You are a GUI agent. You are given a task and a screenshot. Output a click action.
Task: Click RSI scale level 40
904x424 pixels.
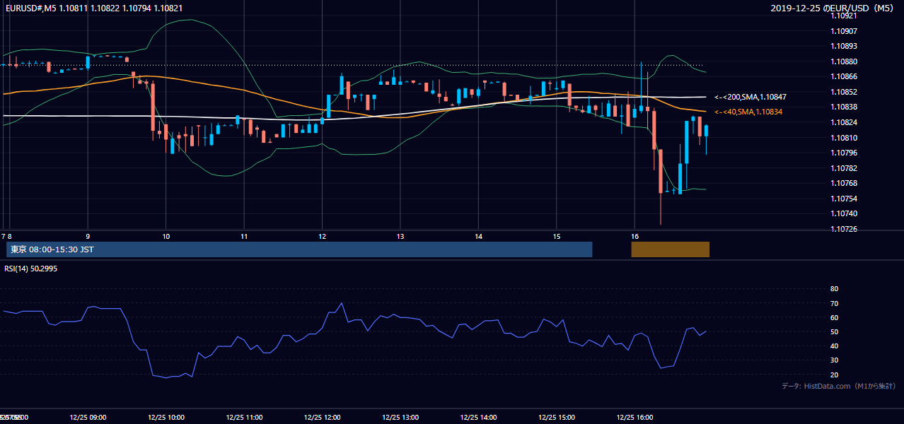coord(834,346)
